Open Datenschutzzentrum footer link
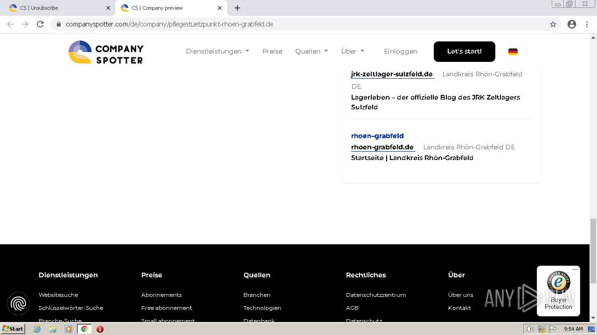597x335 pixels. click(x=376, y=295)
